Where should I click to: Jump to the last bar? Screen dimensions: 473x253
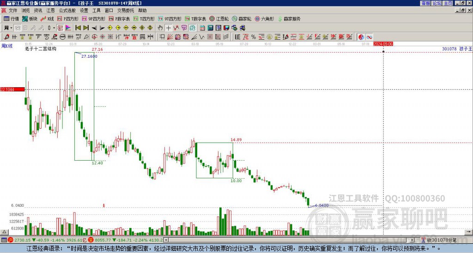tap(86, 28)
